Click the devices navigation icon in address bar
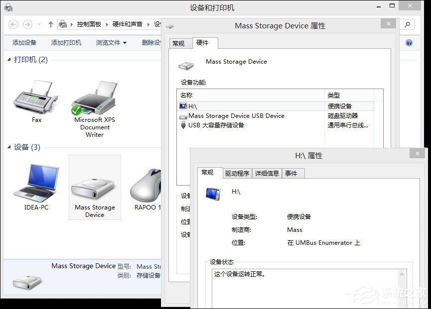This screenshot has width=431, height=309. tap(64, 24)
